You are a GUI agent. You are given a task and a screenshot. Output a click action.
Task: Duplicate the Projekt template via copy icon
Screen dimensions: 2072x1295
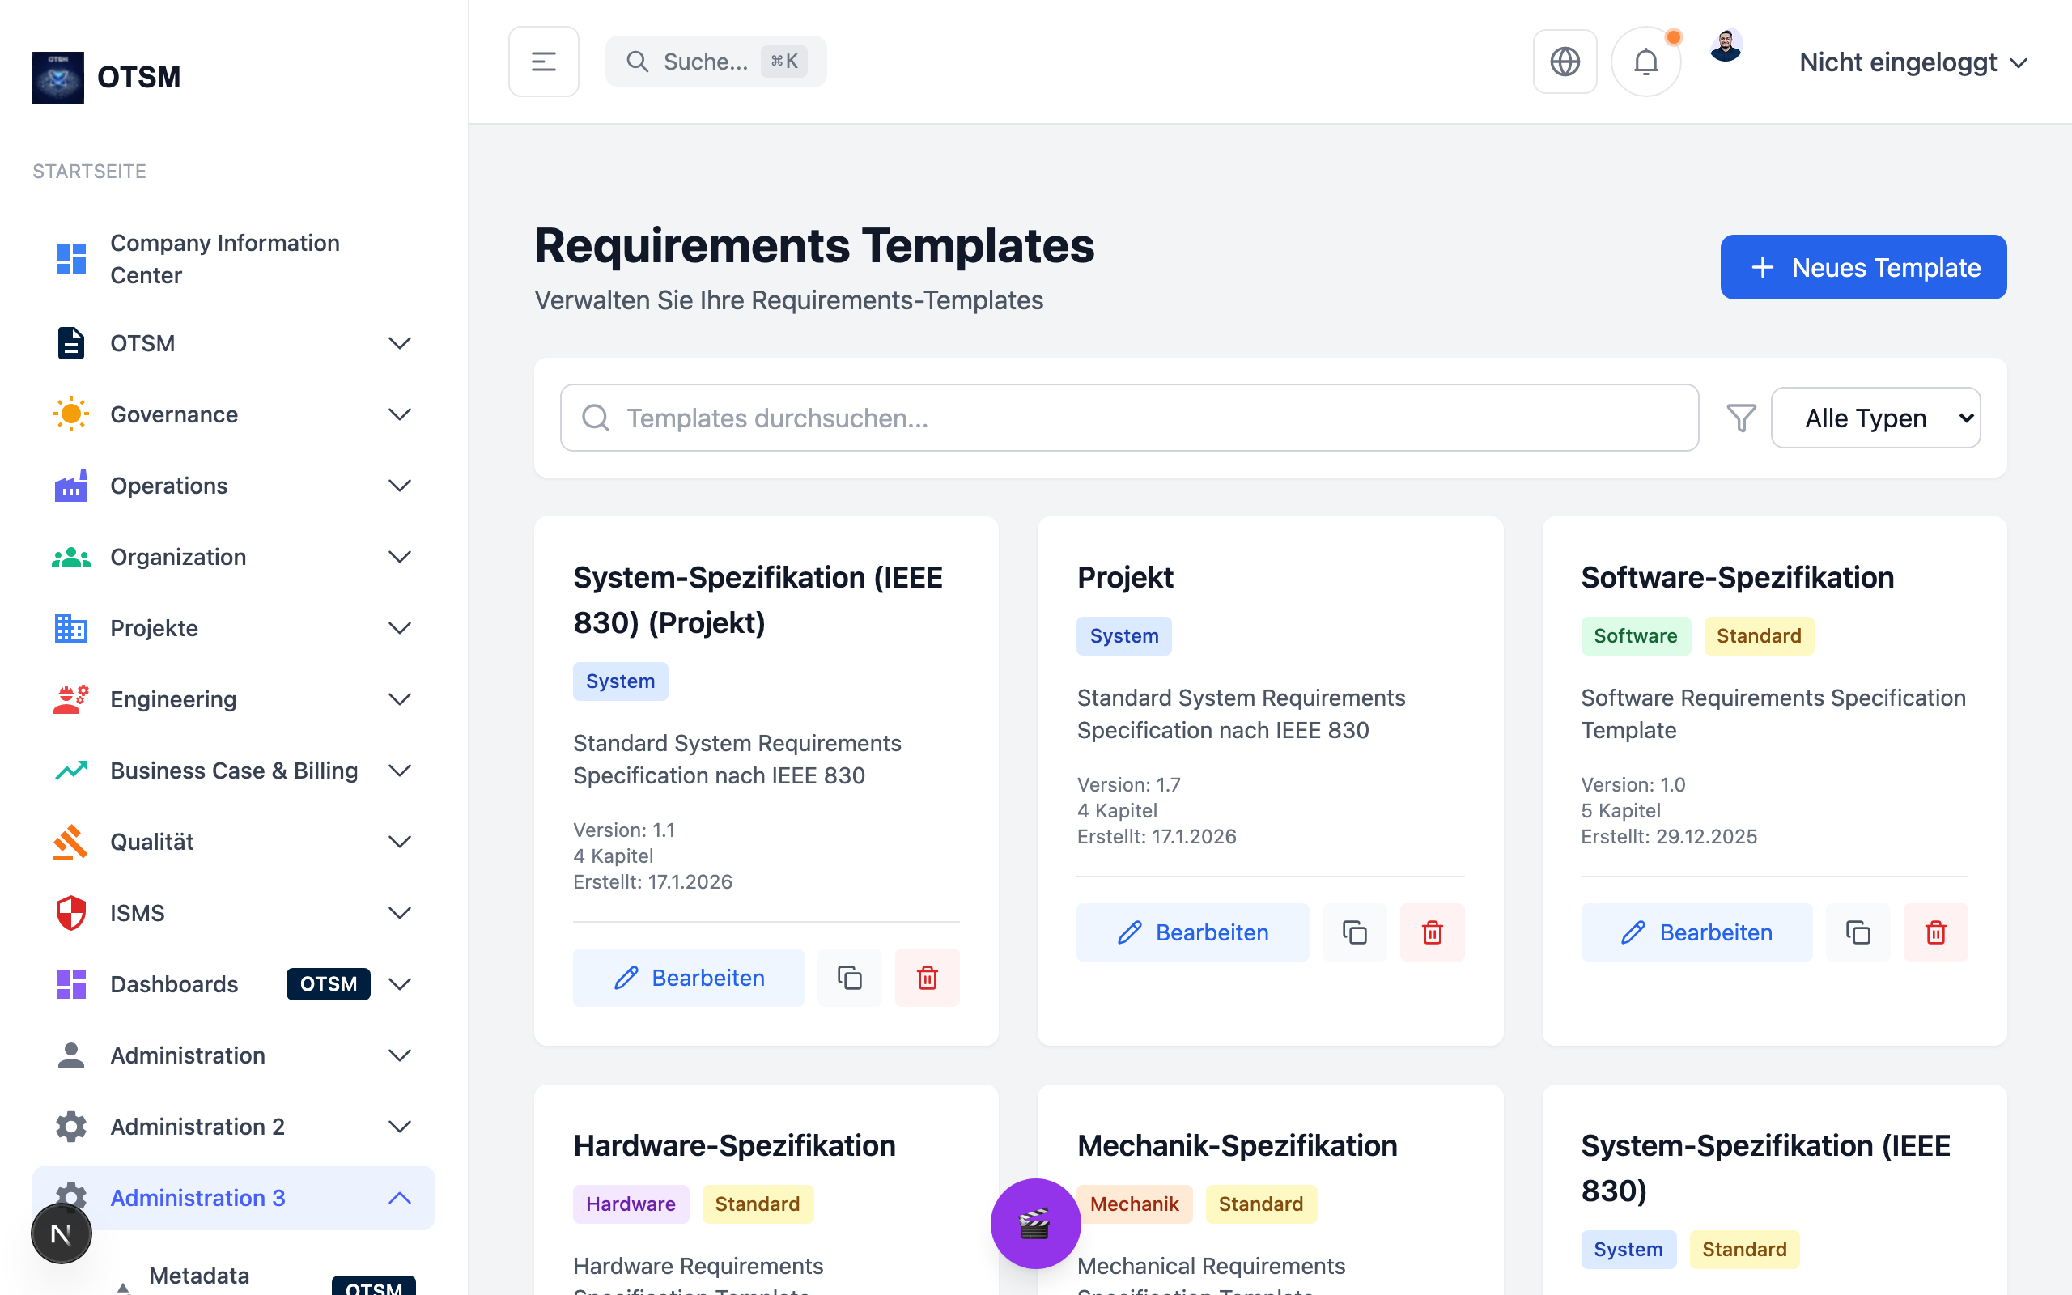click(x=1353, y=932)
